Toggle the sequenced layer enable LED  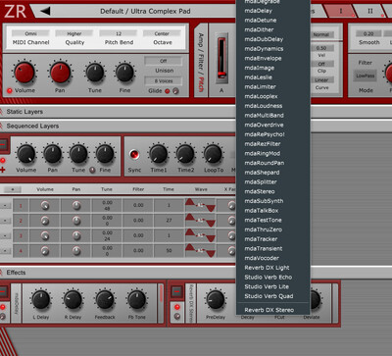click(3, 160)
